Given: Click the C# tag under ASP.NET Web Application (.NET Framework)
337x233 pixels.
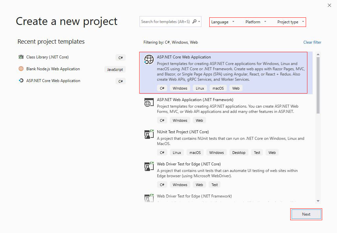Looking at the screenshot, I should click(162, 120).
